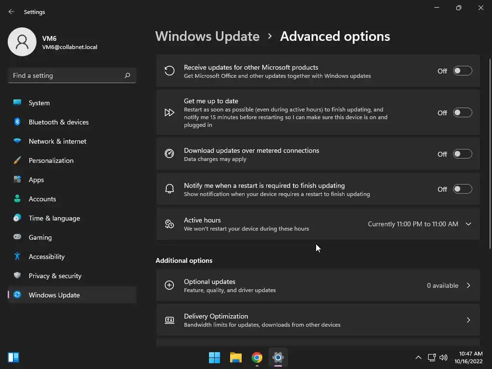Open the widgets icon on the taskbar
Image resolution: width=492 pixels, height=369 pixels.
(13, 357)
